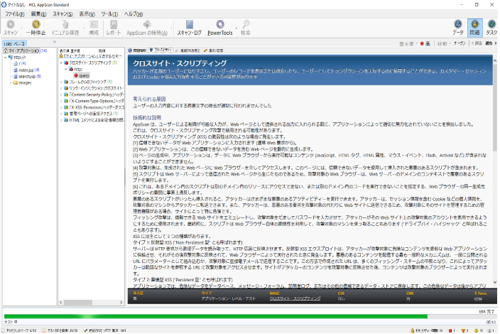Switch to the Data (データ) view
Viewport: 500px width, 334px height.
pyautogui.click(x=458, y=28)
